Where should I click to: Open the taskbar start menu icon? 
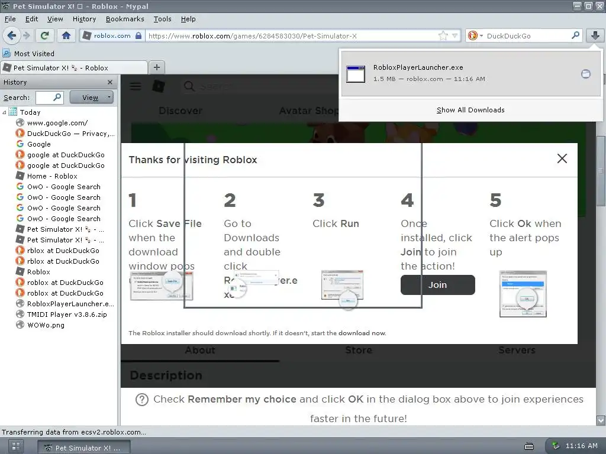click(x=16, y=447)
